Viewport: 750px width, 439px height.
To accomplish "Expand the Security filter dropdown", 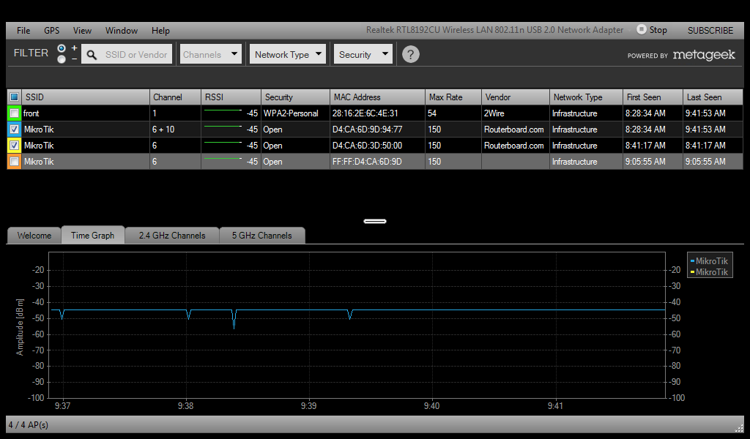I will point(363,54).
